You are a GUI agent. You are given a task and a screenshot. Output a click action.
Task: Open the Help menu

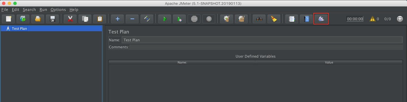74,10
